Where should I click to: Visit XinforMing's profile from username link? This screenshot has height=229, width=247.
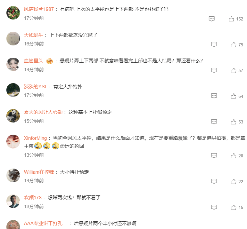36,138
